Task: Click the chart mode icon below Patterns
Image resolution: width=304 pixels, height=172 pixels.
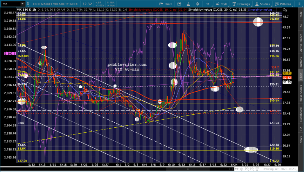Action: pyautogui.click(x=285, y=10)
